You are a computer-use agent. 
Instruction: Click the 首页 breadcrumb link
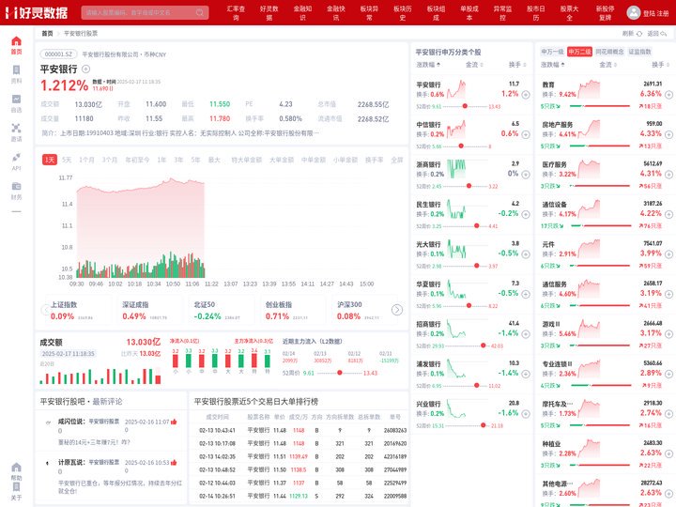point(47,33)
